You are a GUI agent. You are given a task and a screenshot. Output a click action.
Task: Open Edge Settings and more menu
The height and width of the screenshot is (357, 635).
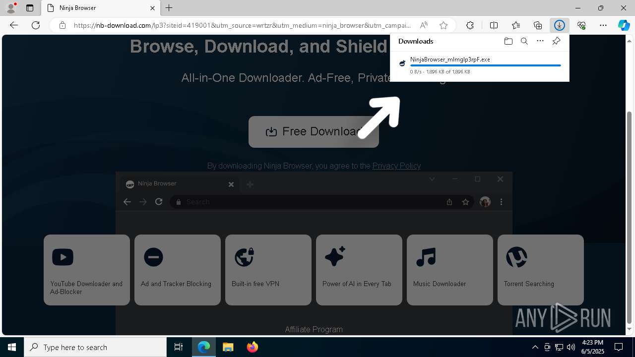[603, 25]
